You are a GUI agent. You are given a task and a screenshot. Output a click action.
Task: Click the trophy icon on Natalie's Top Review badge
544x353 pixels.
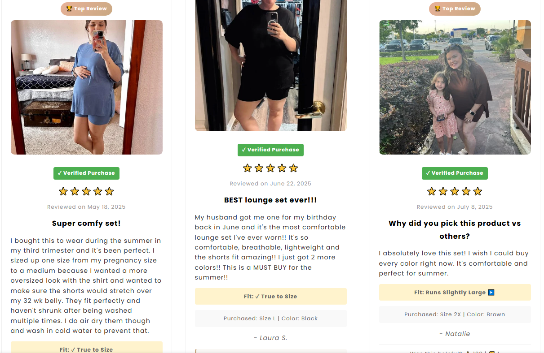coord(438,9)
